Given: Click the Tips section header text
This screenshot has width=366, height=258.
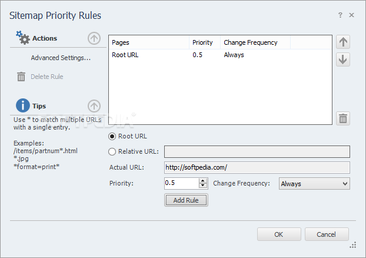Looking at the screenshot, I should 39,106.
